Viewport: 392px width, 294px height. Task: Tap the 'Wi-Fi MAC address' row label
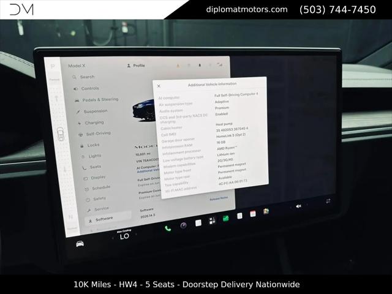tap(181, 189)
